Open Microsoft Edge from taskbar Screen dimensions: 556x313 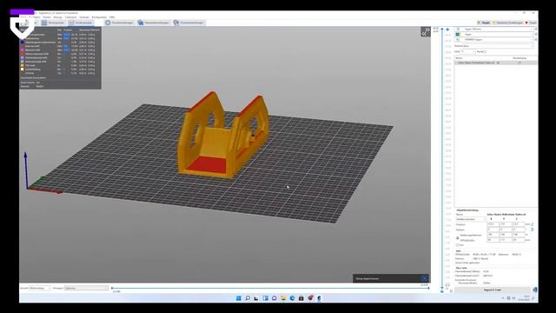[x=292, y=298]
